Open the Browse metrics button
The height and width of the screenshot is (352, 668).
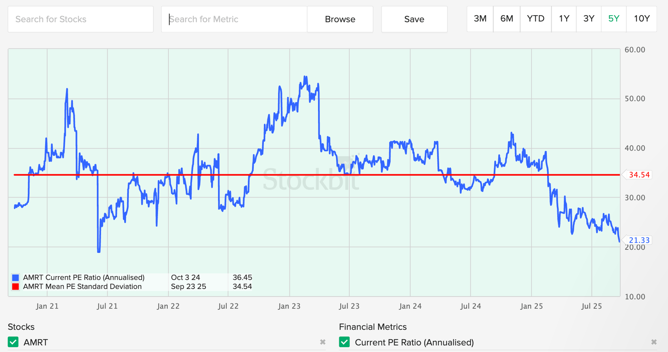340,19
